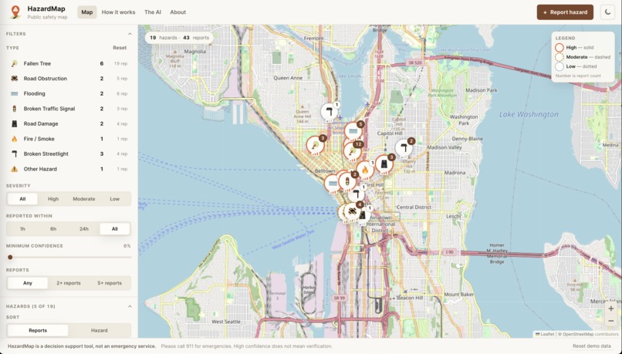The height and width of the screenshot is (354, 622).
Task: Filter by Fallen Tree type
Action: tap(69, 63)
